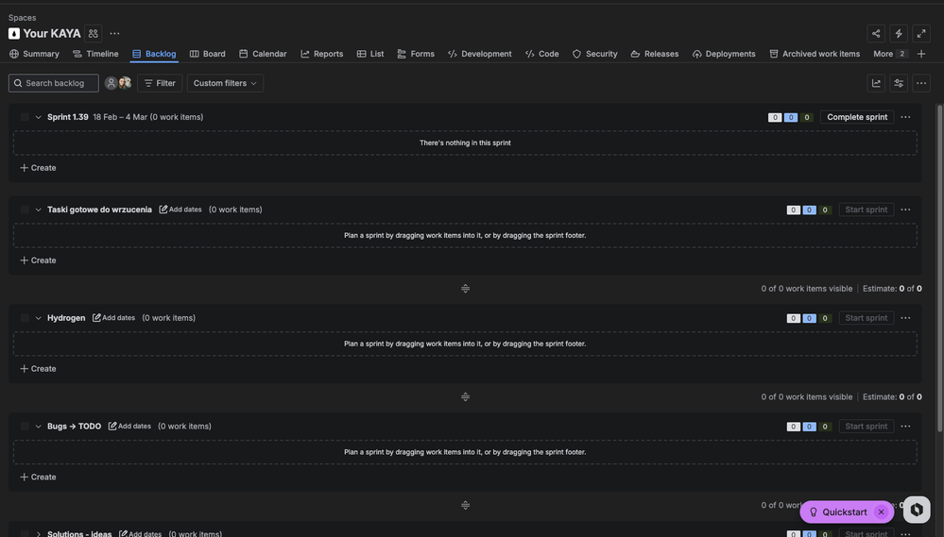
Task: Open the Hydrogen sprint more actions menu
Action: tap(905, 318)
